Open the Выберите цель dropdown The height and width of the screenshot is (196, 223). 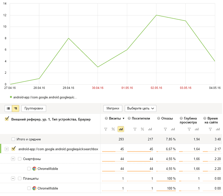tap(140, 109)
